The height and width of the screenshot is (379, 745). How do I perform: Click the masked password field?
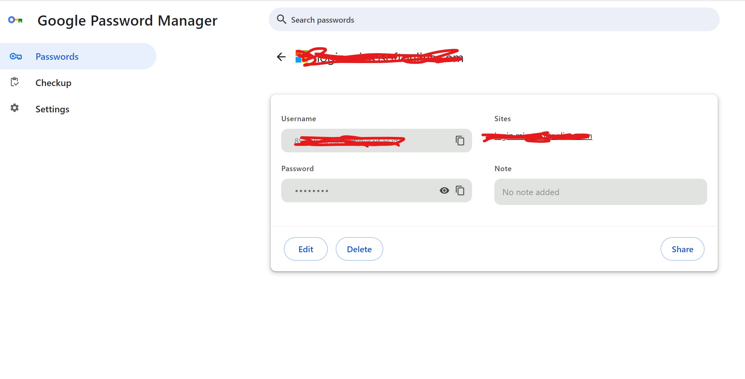click(376, 190)
